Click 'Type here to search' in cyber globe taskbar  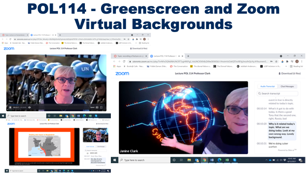(145, 160)
